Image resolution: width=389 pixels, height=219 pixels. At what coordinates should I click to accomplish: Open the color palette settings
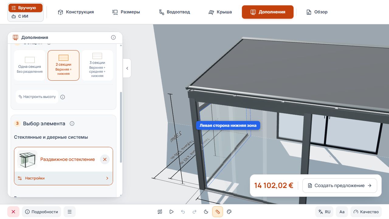pos(229,212)
